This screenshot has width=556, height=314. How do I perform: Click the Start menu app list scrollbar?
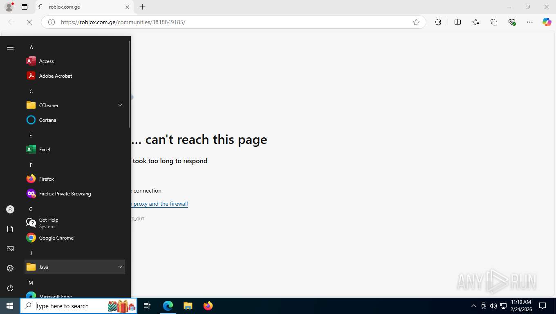click(x=130, y=83)
